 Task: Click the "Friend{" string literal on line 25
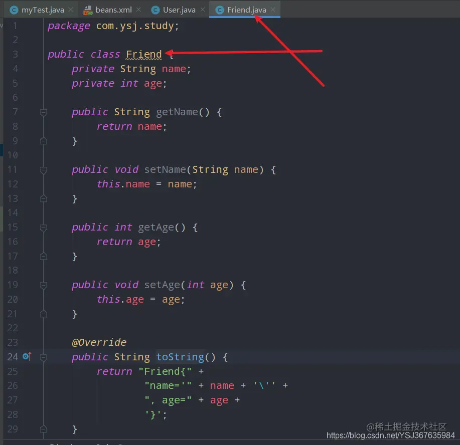point(165,371)
